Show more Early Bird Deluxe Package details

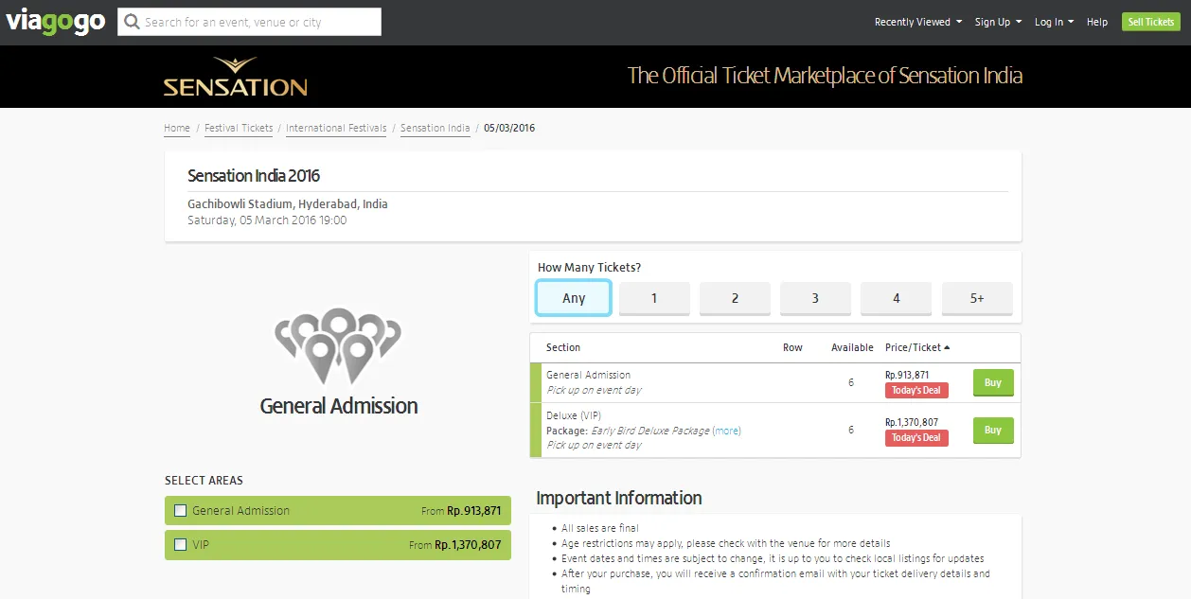(x=726, y=431)
